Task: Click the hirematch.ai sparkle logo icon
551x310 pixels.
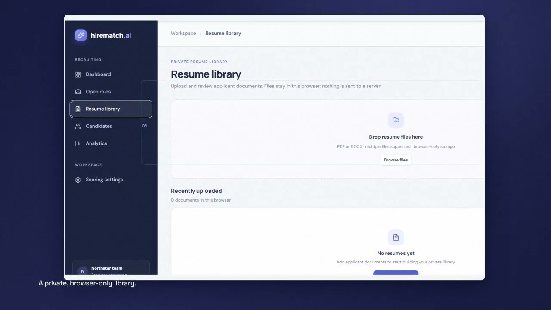Action: point(80,35)
